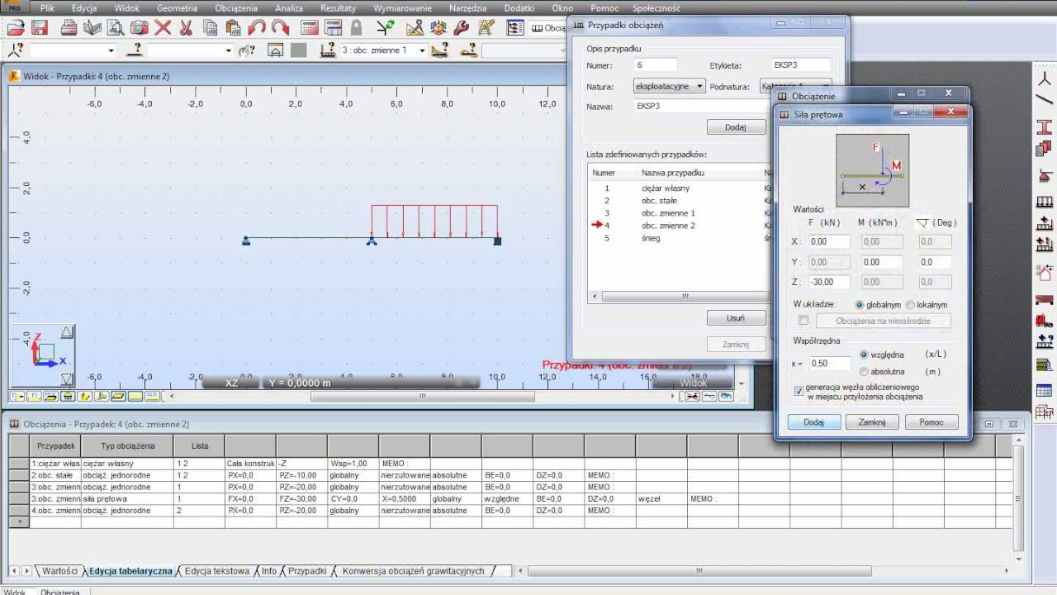1057x595 pixels.
Task: Click the Nazwa field 'EKSP3'
Action: pyautogui.click(x=702, y=107)
